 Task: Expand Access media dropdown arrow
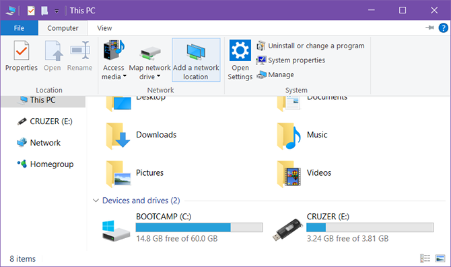point(125,76)
